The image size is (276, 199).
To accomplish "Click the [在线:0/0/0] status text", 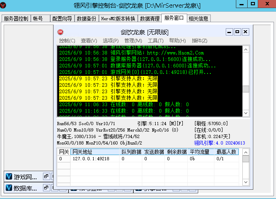I will [x=209, y=130].
